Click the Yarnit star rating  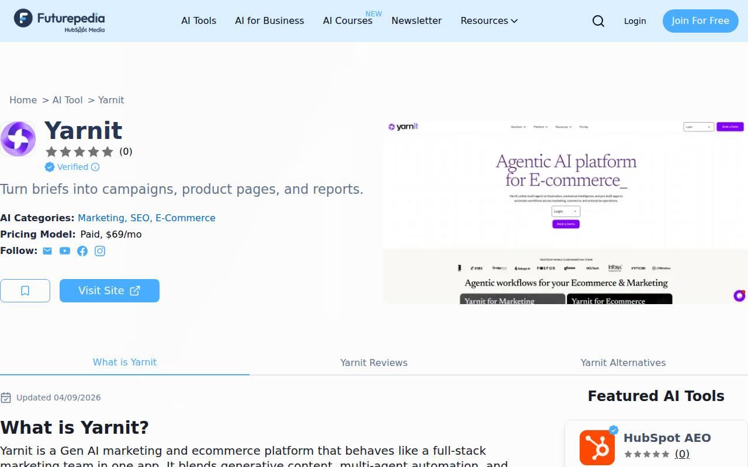point(79,152)
